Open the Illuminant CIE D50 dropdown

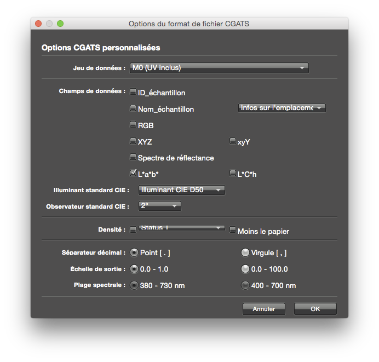(x=181, y=190)
